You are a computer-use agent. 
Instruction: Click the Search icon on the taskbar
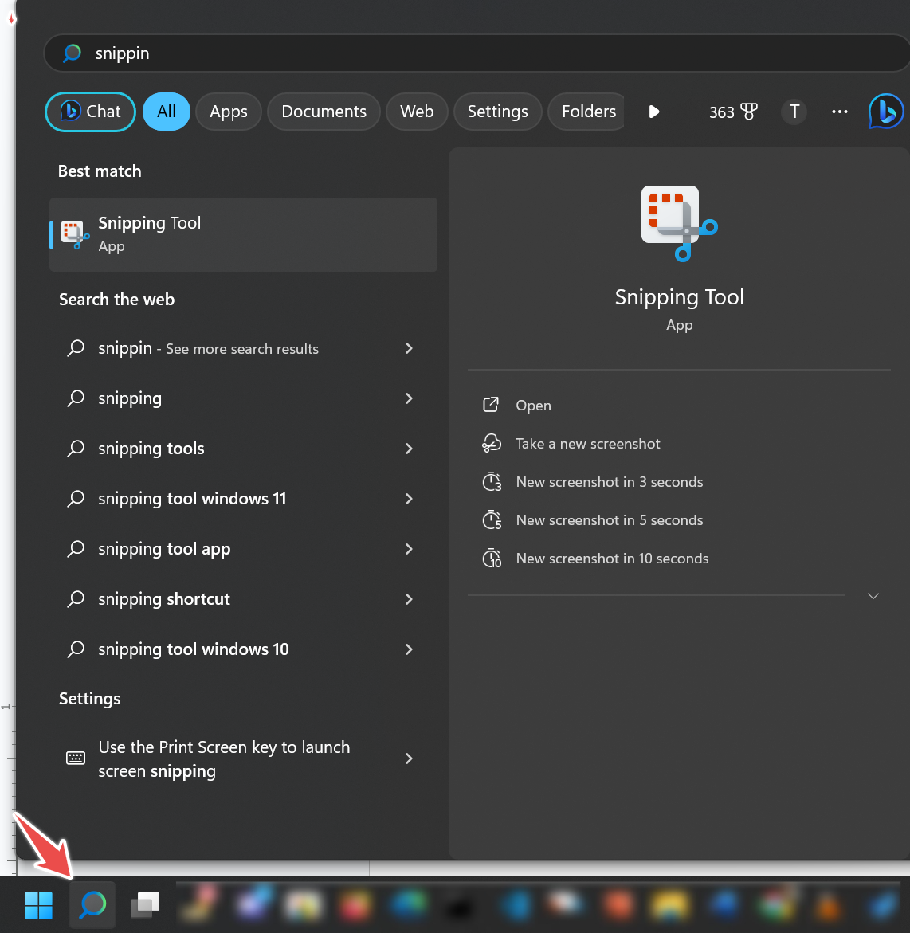[x=92, y=905]
